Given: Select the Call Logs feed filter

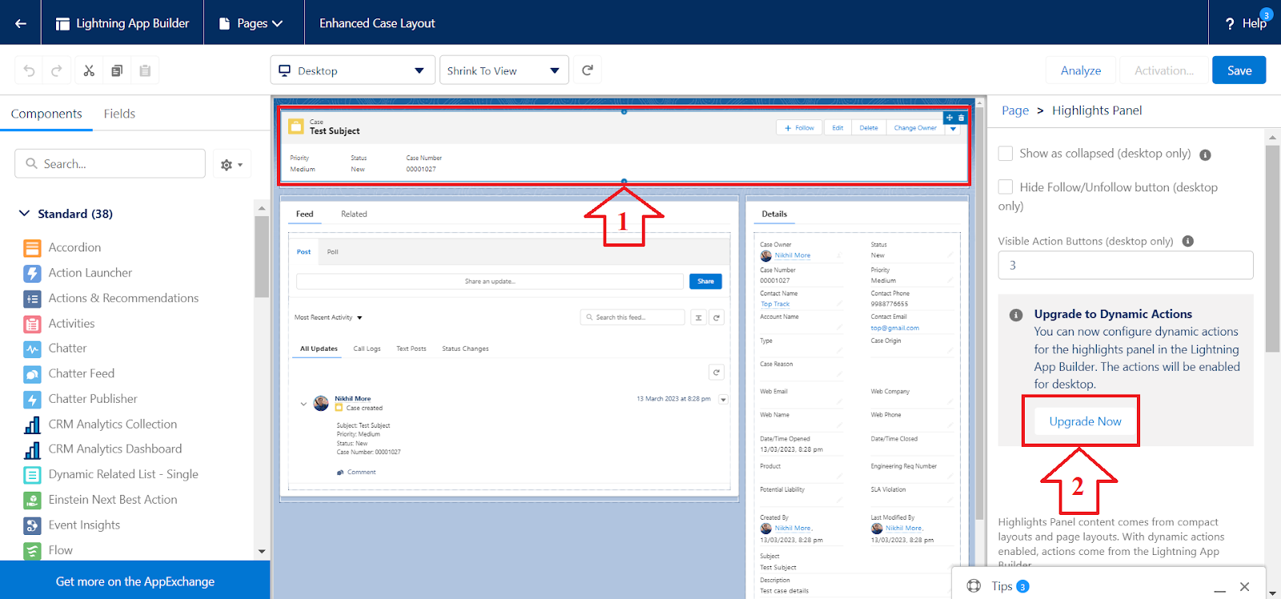Looking at the screenshot, I should (367, 349).
